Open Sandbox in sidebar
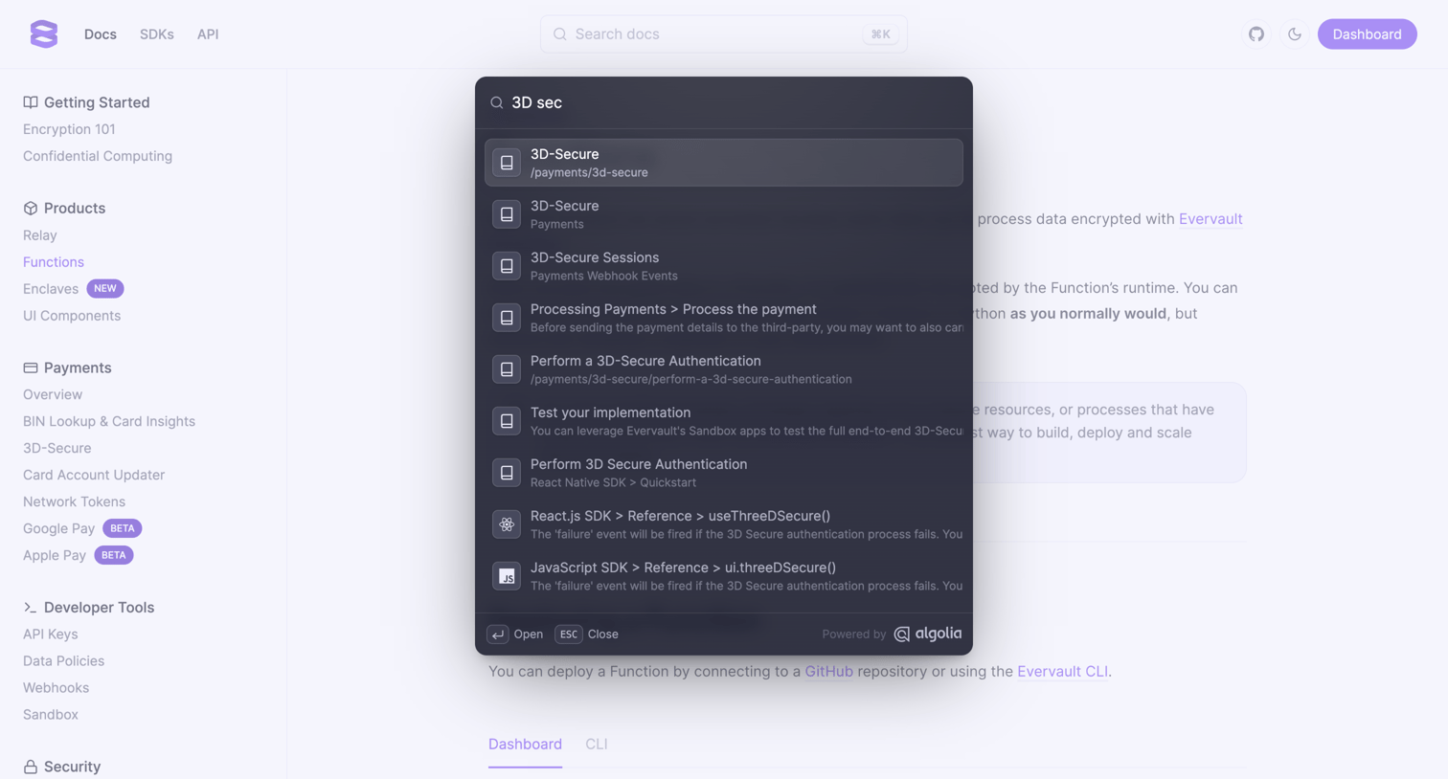 pos(51,715)
